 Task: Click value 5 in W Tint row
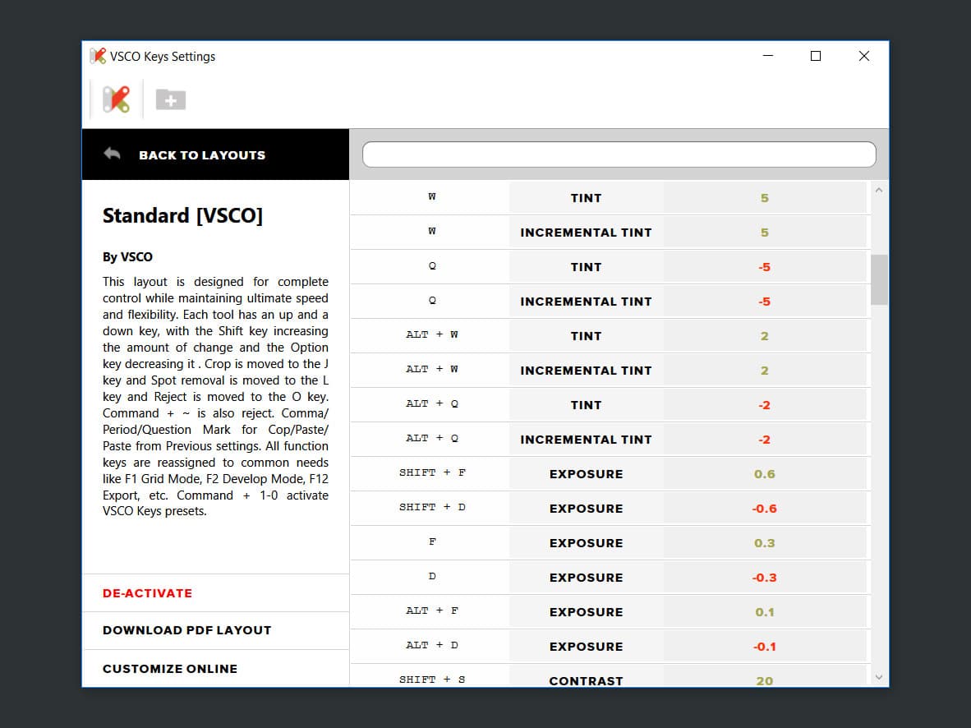[x=764, y=198]
